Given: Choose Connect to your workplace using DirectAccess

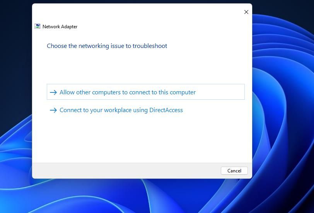Looking at the screenshot, I should tap(145, 110).
